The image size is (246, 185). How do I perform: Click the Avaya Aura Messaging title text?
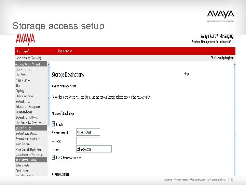(x=217, y=36)
